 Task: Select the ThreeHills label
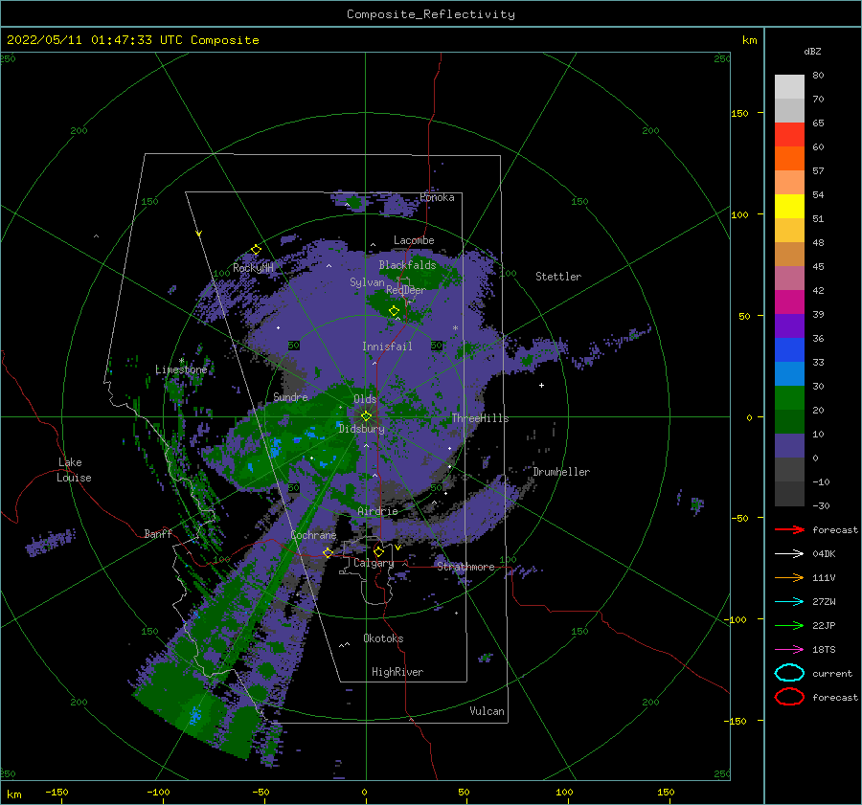click(480, 418)
